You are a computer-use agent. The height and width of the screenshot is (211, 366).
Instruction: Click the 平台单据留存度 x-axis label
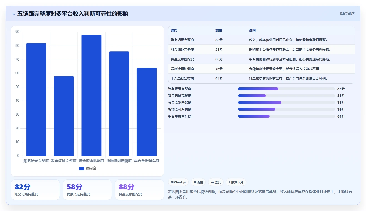[147, 161]
